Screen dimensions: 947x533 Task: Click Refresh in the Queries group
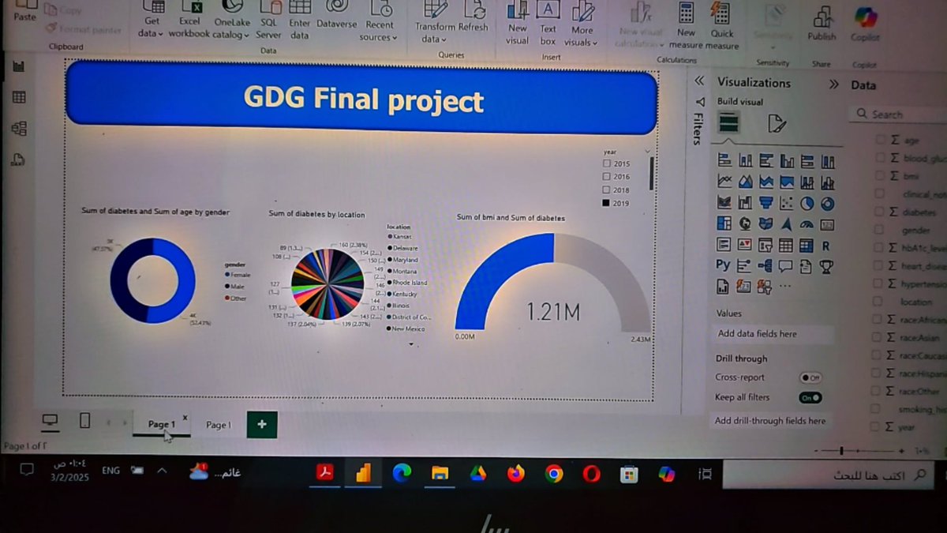point(473,17)
